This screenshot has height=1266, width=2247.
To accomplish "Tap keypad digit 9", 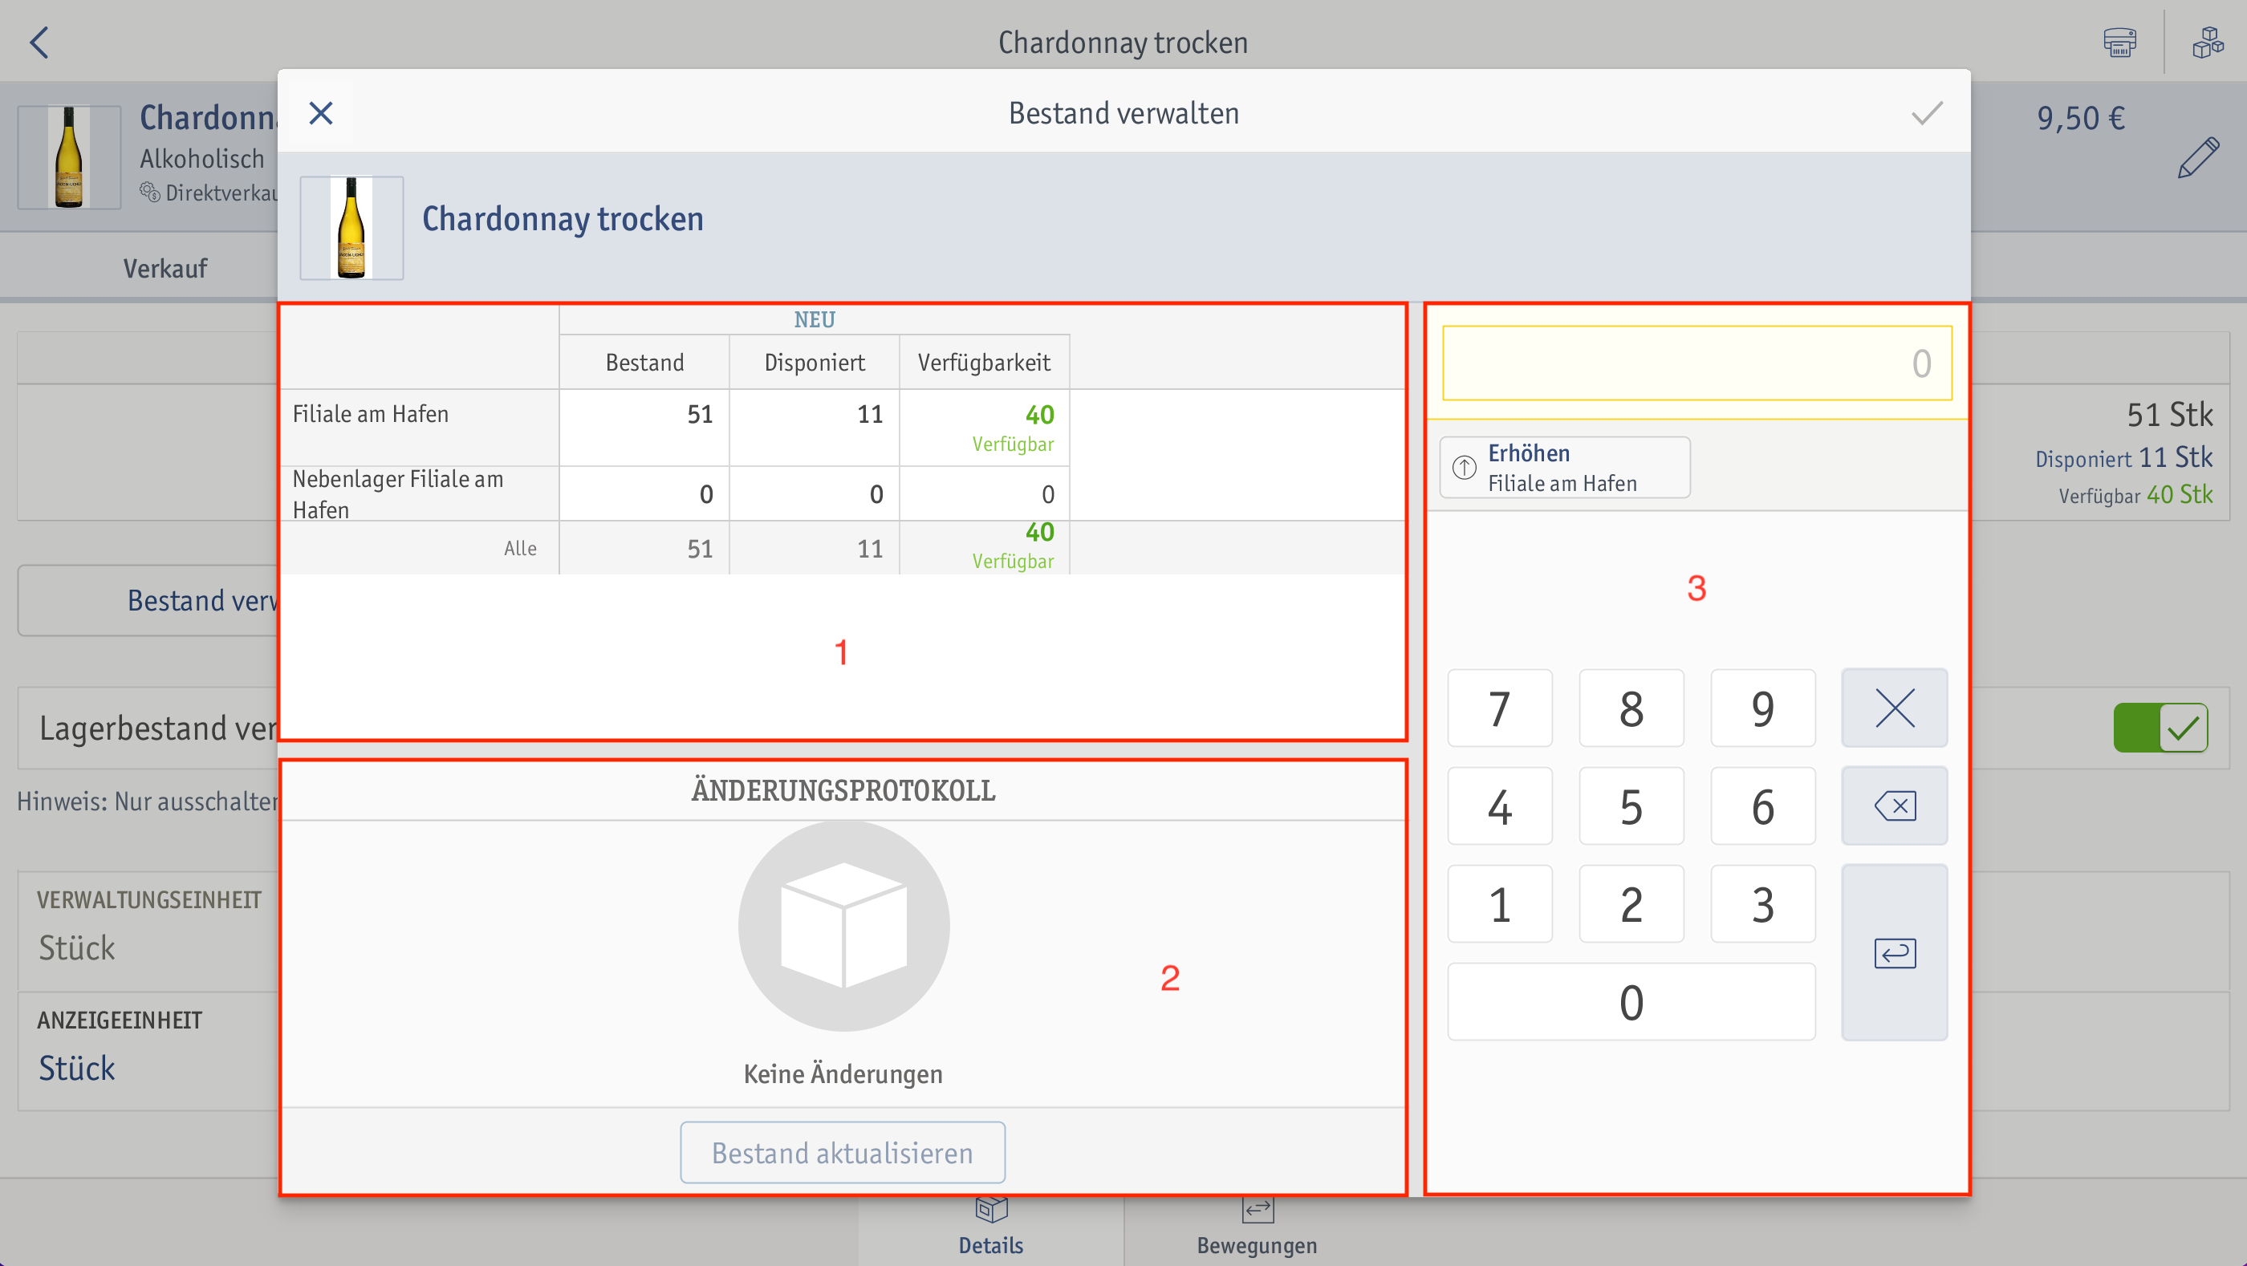I will tap(1763, 708).
